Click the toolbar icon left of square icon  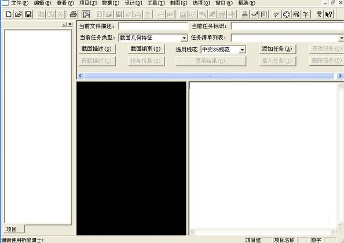pos(254,14)
